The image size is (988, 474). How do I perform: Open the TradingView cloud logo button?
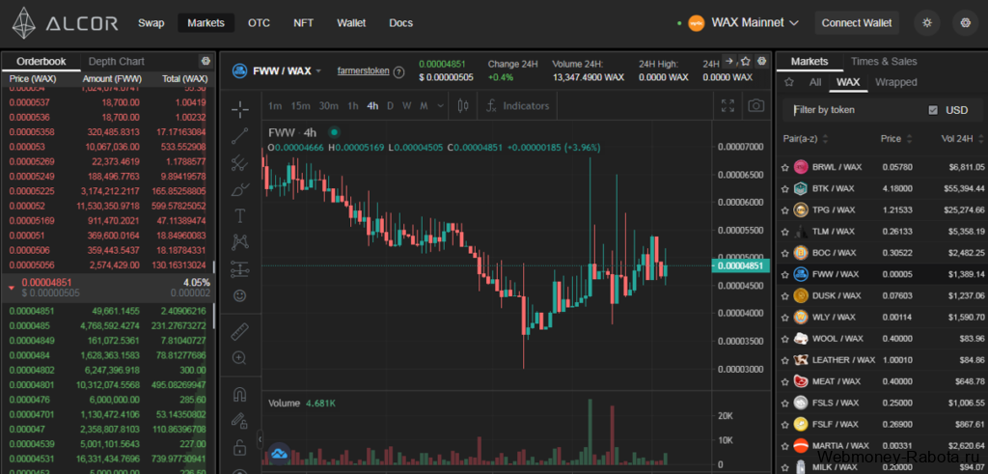click(279, 453)
